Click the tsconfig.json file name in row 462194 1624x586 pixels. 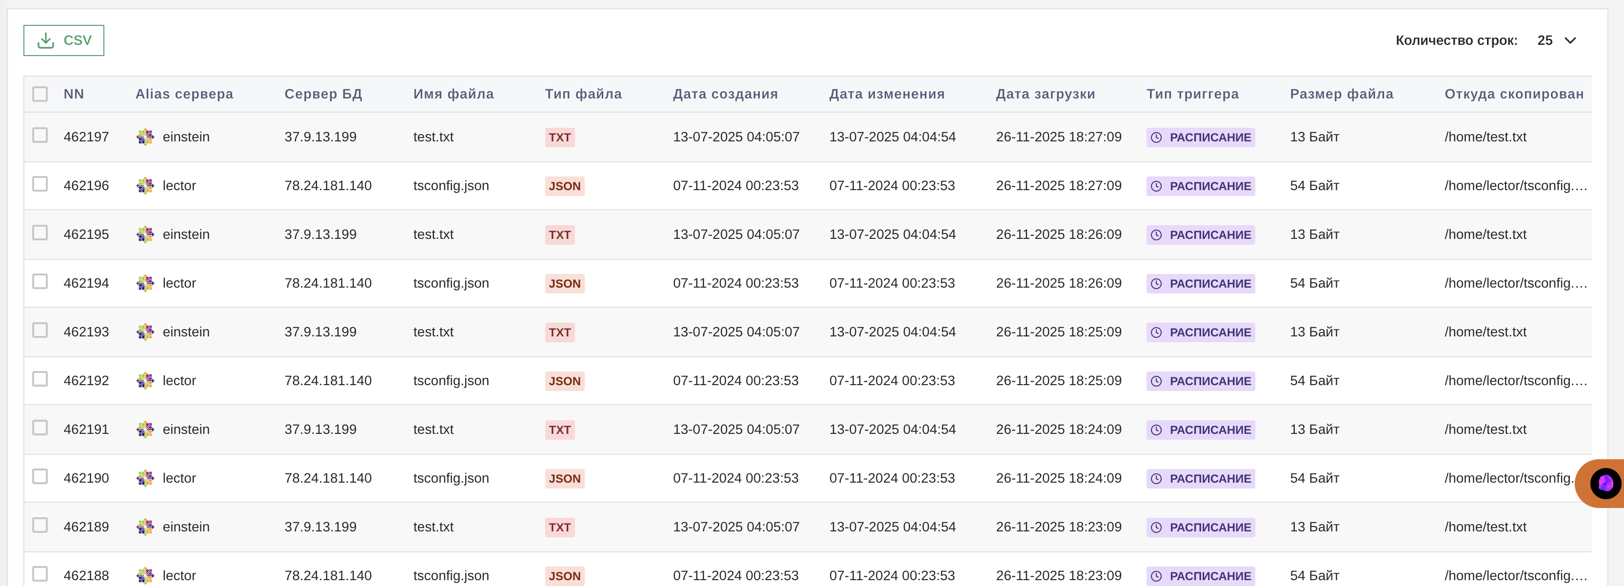pyautogui.click(x=451, y=284)
